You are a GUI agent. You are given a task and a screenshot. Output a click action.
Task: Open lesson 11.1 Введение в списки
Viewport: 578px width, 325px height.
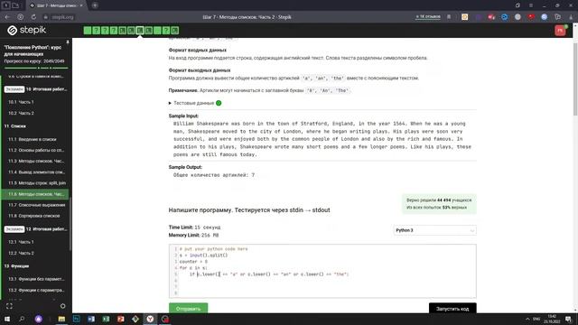click(33, 139)
